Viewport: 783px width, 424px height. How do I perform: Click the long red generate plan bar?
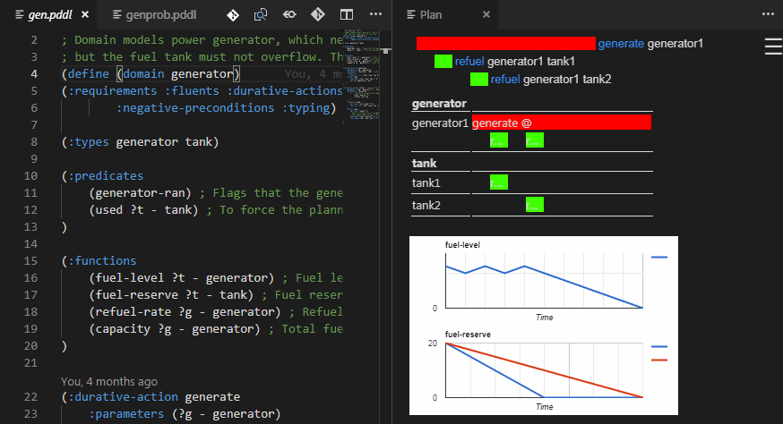[x=506, y=44]
